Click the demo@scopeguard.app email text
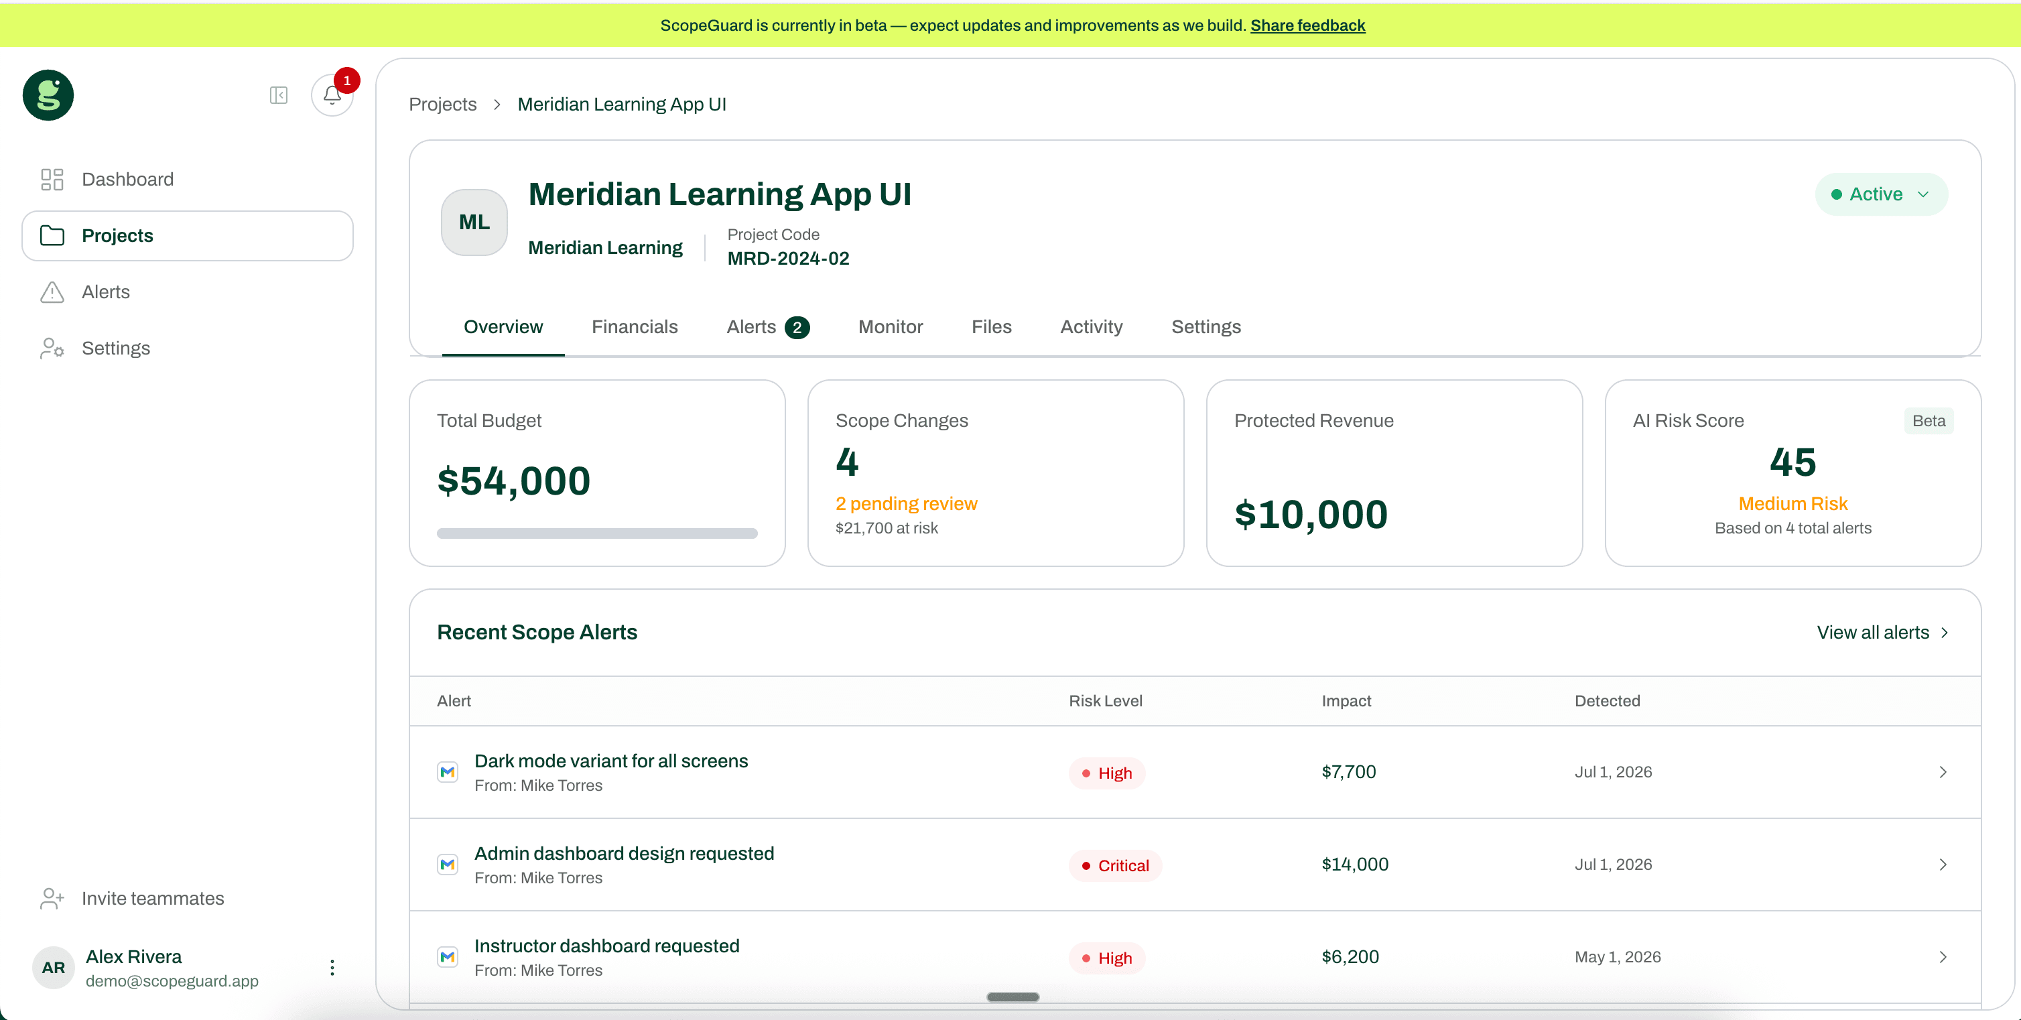Image resolution: width=2021 pixels, height=1020 pixels. [172, 982]
